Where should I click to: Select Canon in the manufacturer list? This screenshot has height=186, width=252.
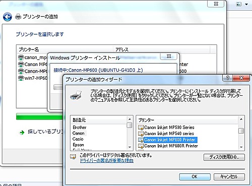click(79, 133)
